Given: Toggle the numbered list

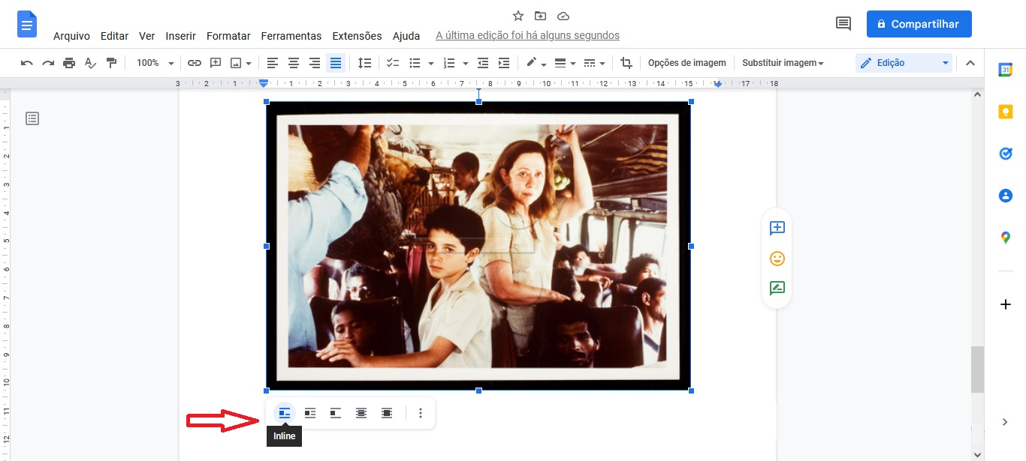Looking at the screenshot, I should pos(449,63).
